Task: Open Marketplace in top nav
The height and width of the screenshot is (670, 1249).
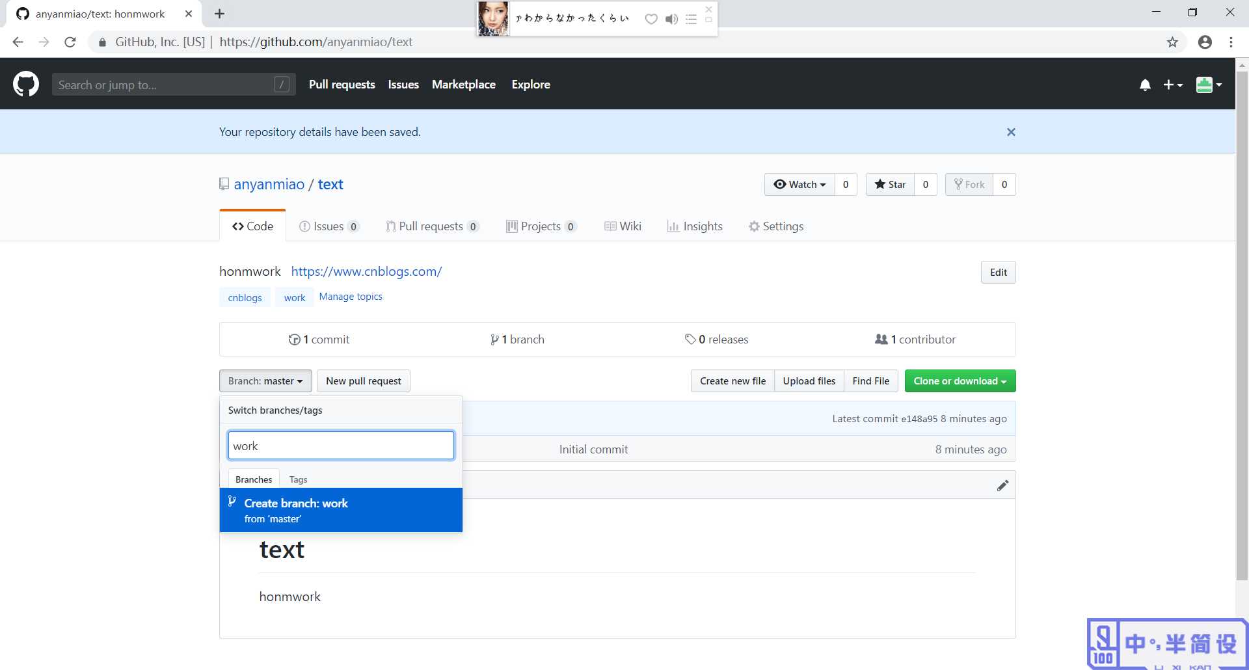Action: [x=464, y=85]
